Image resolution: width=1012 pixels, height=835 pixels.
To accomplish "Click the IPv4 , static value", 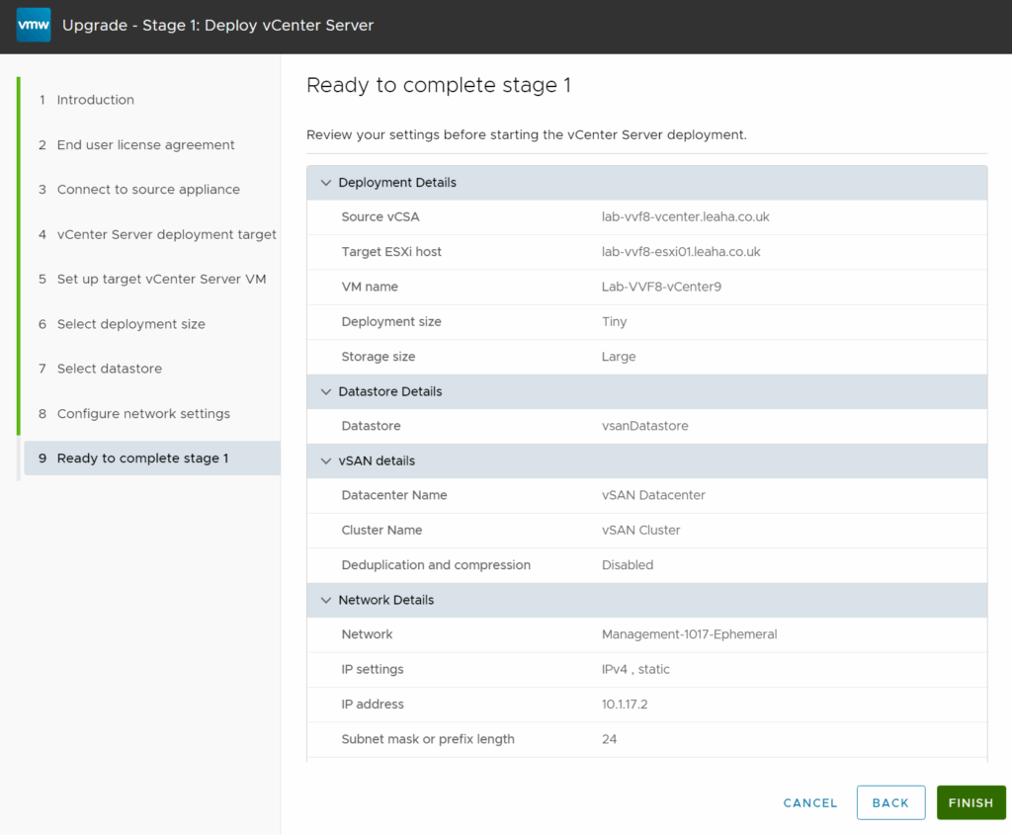I will (635, 669).
